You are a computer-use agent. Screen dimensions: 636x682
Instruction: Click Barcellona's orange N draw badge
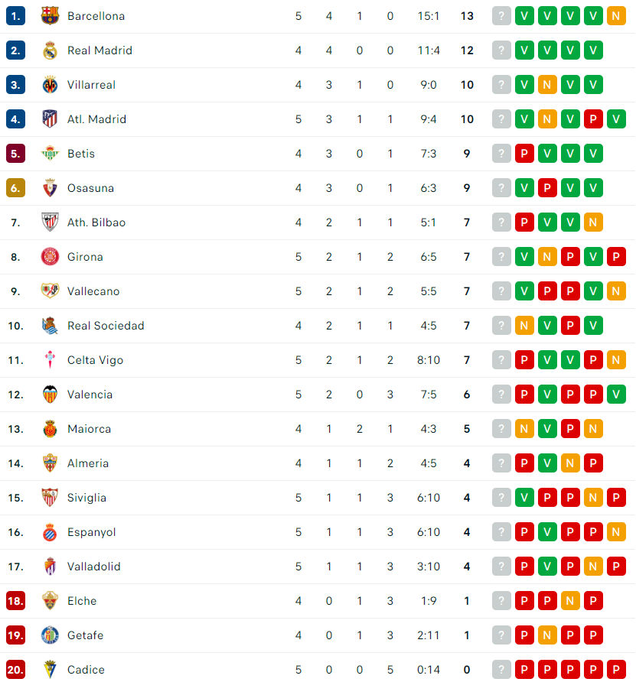(616, 16)
